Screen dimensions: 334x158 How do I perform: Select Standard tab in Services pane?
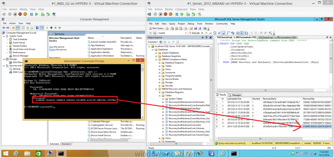click(x=66, y=144)
